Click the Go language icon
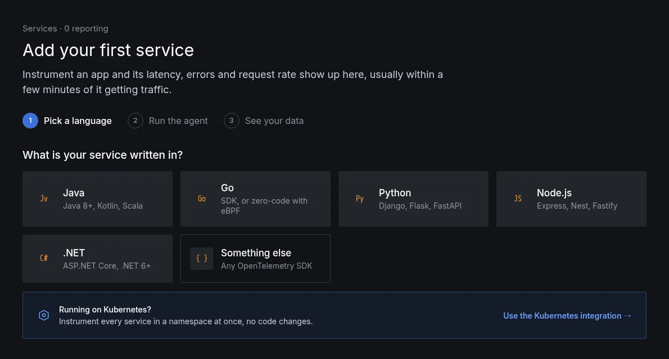 (x=201, y=199)
